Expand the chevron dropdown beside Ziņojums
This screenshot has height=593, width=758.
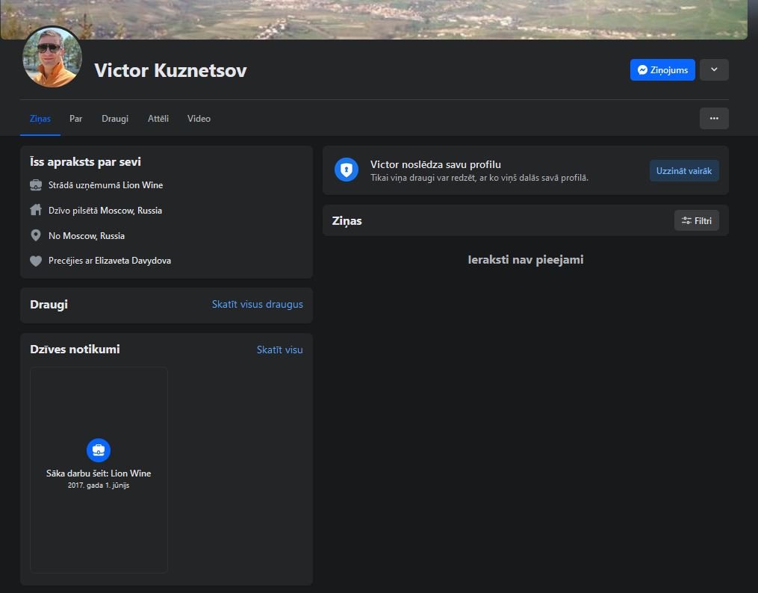click(714, 70)
